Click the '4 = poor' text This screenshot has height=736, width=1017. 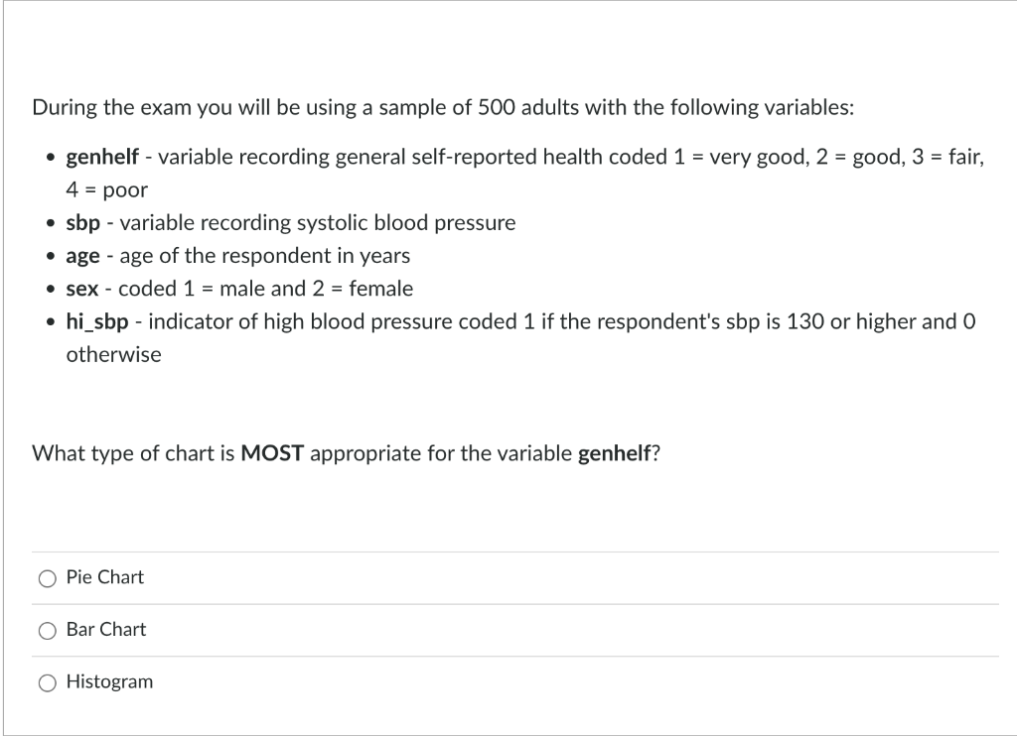(x=107, y=190)
